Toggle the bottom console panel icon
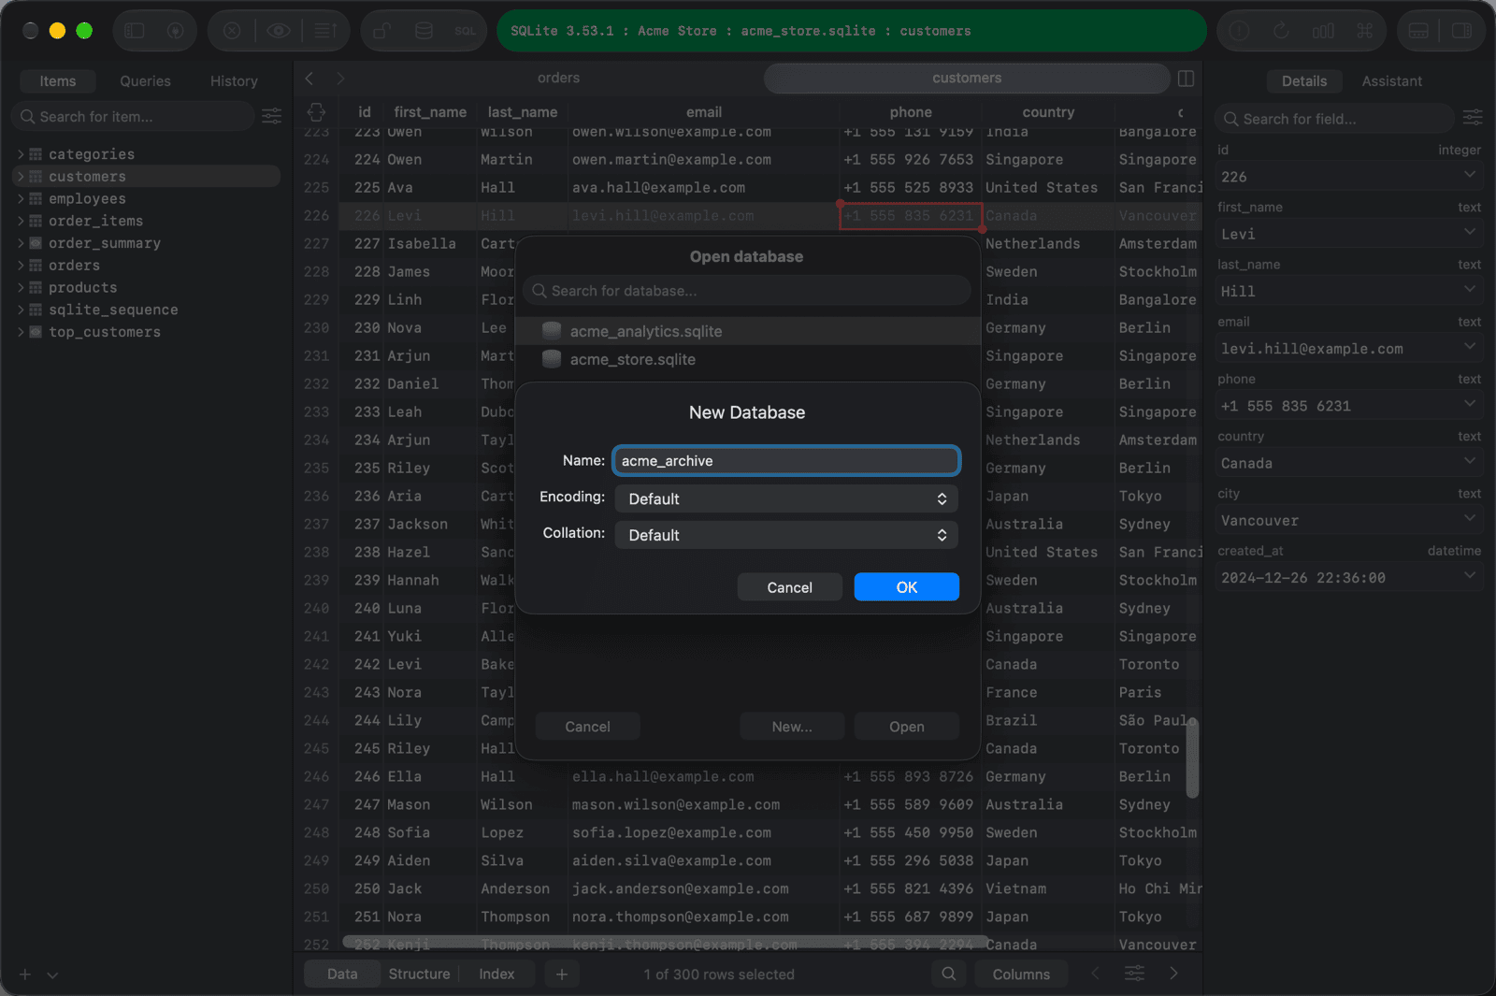The width and height of the screenshot is (1496, 996). tap(1418, 31)
